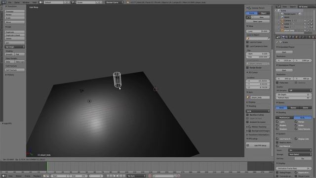Open the Window menu
316x178 pixels.
[x=26, y=2]
